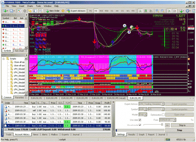
Task: Switch to tester Report tab
Action: tap(151, 134)
